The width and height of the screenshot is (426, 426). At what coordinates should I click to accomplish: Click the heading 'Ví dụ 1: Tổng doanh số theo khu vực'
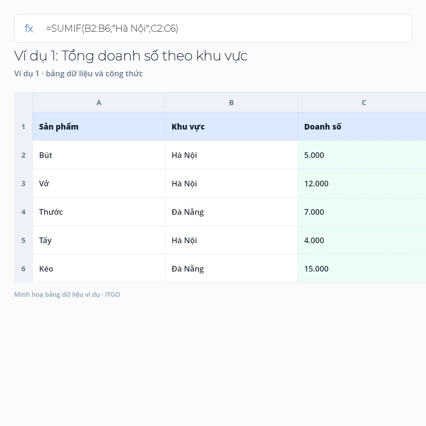pyautogui.click(x=131, y=56)
